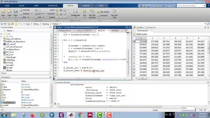Click the Save disk icon

[x=16, y=11]
